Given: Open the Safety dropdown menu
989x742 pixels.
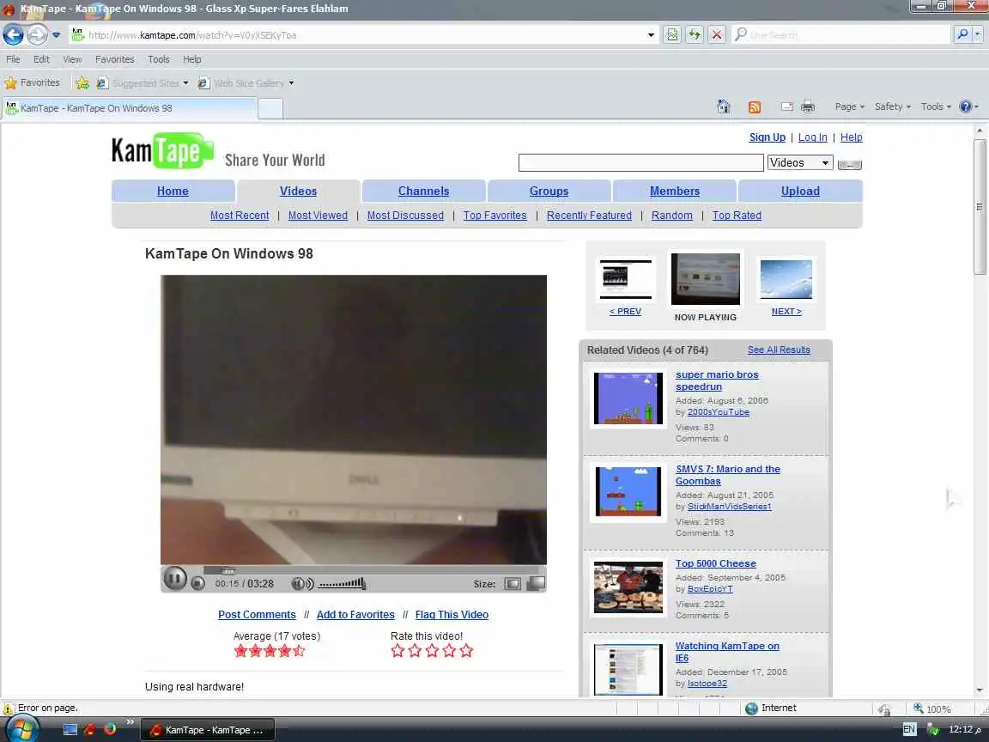Looking at the screenshot, I should (x=893, y=106).
